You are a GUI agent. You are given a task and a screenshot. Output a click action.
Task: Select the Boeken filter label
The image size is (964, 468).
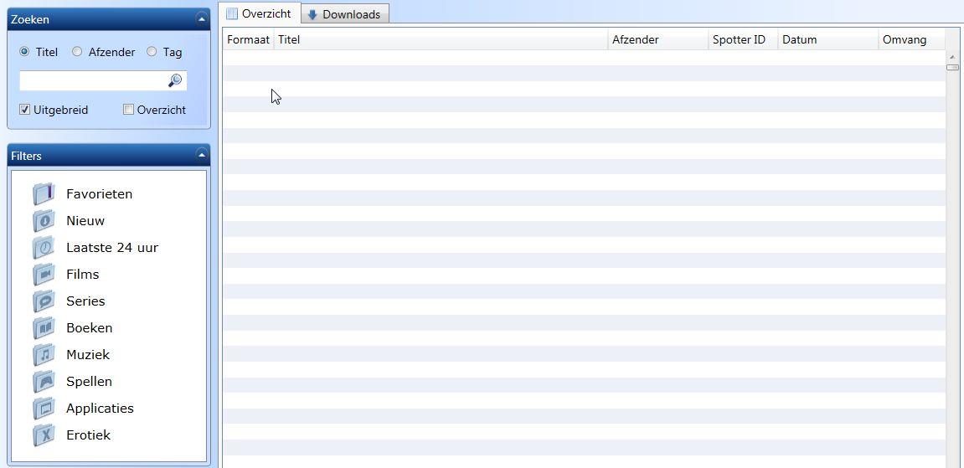tap(89, 328)
